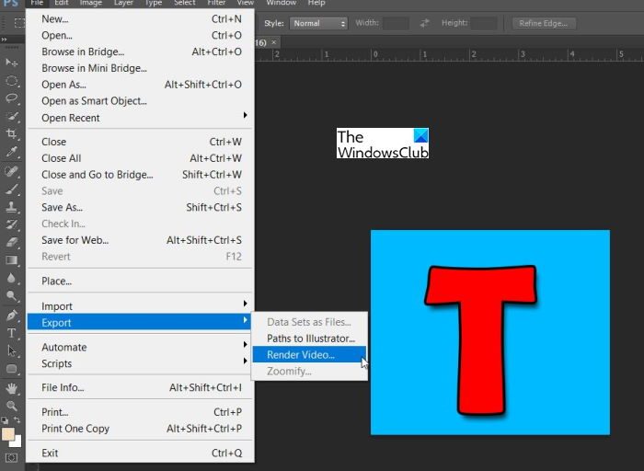Close the document tab
Screen dimensions: 644x471
[274, 42]
